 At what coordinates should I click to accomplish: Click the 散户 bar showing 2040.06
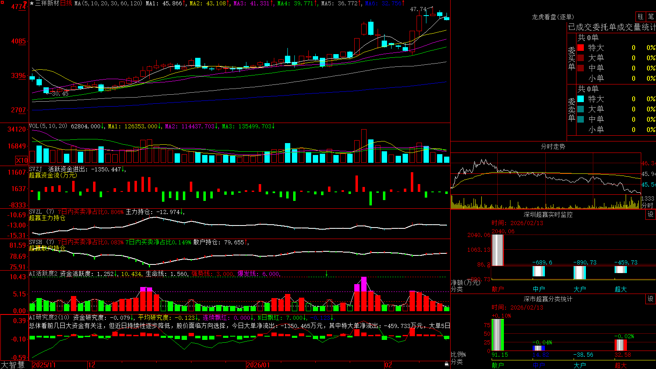(x=498, y=250)
